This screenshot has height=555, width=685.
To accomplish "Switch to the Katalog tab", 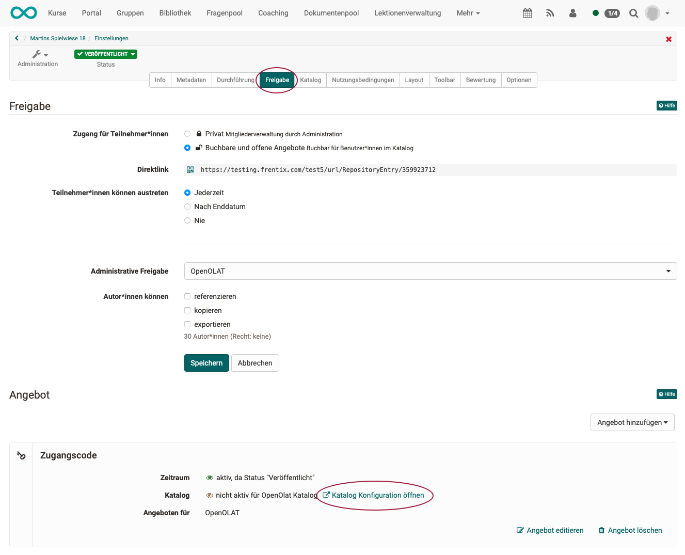I will click(x=310, y=80).
